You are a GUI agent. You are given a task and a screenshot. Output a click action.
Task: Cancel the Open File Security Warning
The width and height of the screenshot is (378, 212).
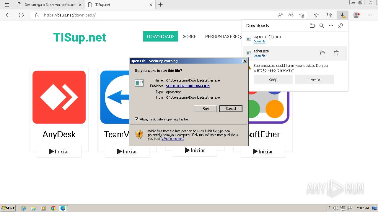tap(231, 109)
